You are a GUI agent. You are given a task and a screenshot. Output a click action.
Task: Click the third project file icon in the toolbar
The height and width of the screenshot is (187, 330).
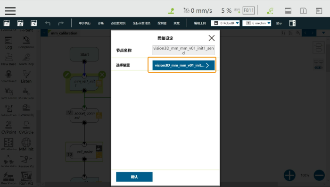[33, 23]
